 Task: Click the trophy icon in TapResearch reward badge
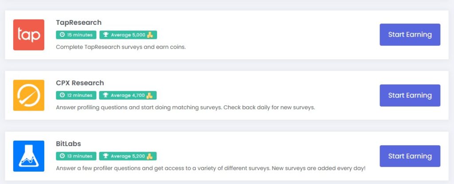(106, 35)
